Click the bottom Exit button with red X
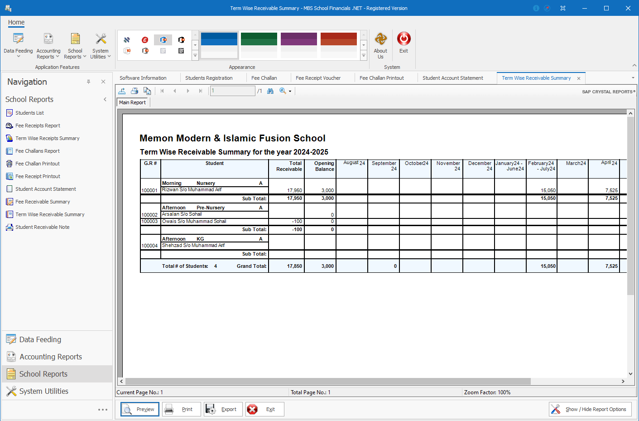 point(265,409)
